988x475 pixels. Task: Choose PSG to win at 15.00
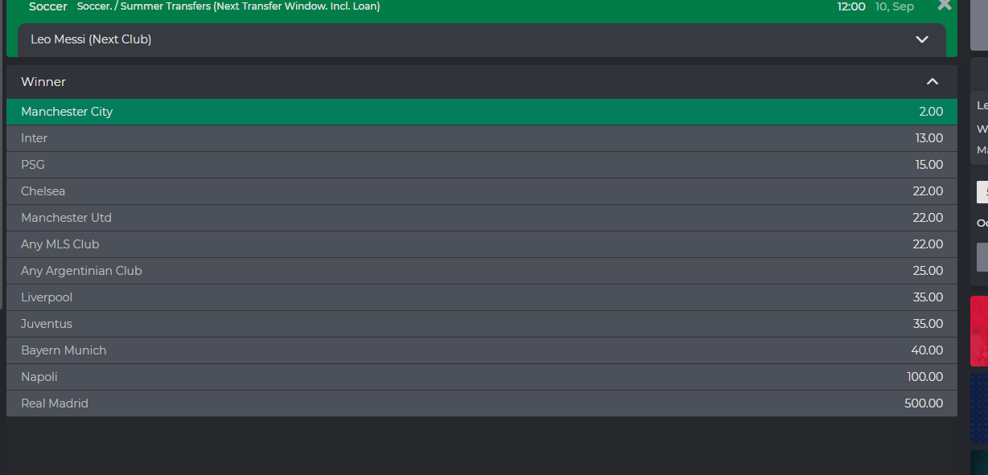point(481,165)
